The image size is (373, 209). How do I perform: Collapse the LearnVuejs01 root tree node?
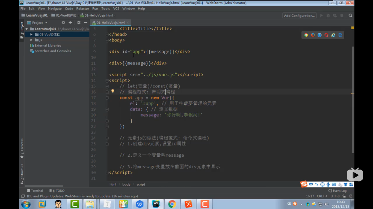coord(27,29)
